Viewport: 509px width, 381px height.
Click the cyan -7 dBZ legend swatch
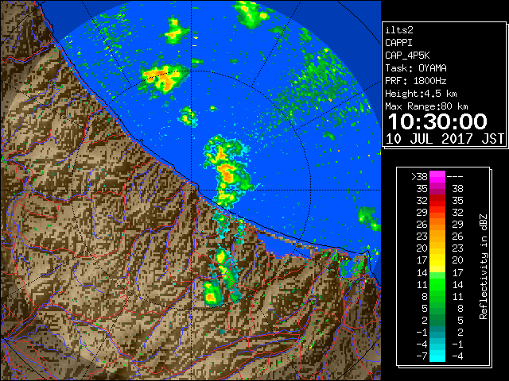click(437, 356)
